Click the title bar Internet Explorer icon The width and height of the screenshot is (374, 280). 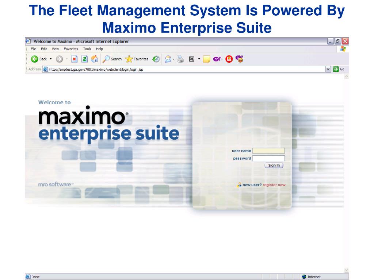tap(28, 41)
